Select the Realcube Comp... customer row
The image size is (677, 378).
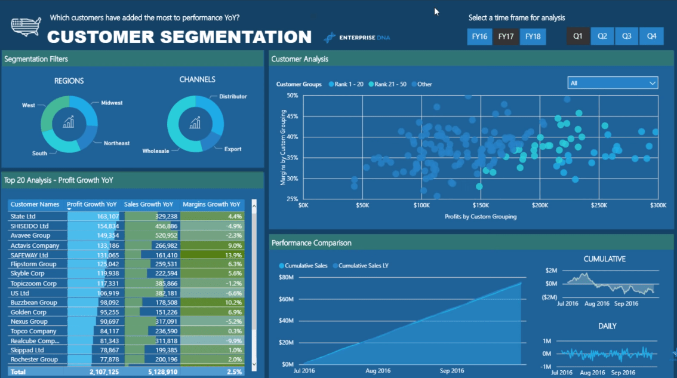(126, 341)
